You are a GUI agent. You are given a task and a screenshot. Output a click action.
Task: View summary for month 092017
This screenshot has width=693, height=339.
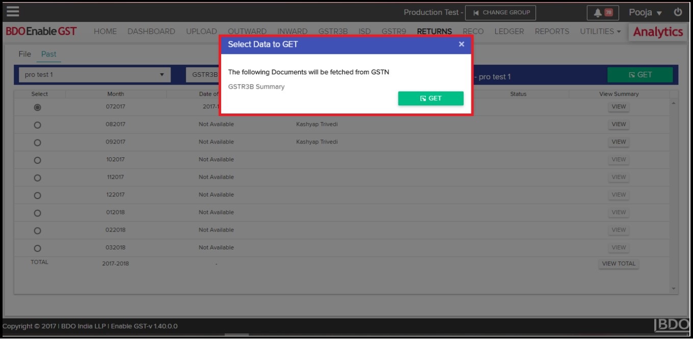(x=619, y=142)
